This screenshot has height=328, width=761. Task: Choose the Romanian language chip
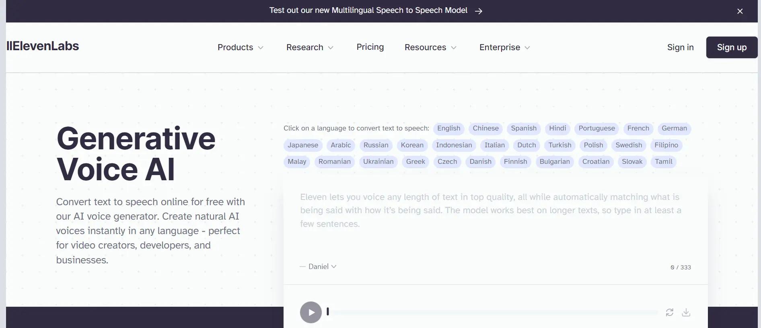334,162
